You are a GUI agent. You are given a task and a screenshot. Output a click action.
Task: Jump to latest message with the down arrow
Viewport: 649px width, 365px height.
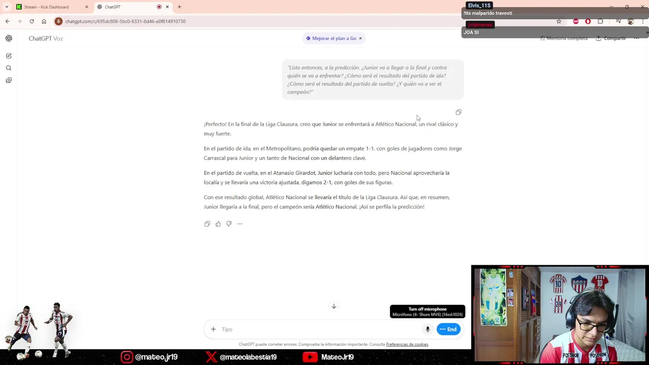click(x=334, y=306)
